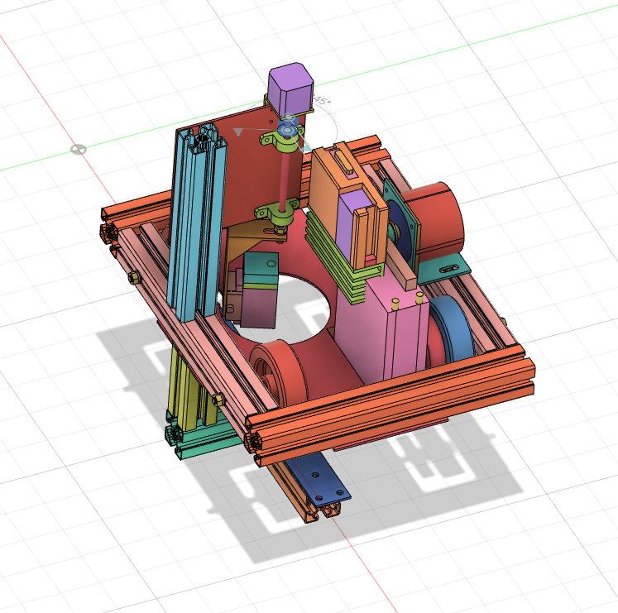618x613 pixels.
Task: Click the gray rotation manipulator arrow handle
Action: pos(240,132)
